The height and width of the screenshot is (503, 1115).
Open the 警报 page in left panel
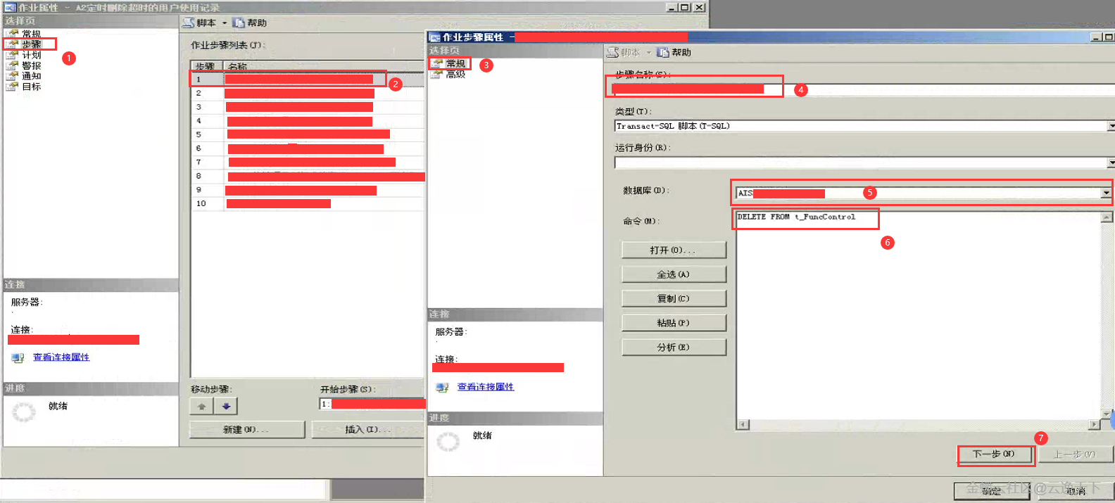(x=31, y=65)
